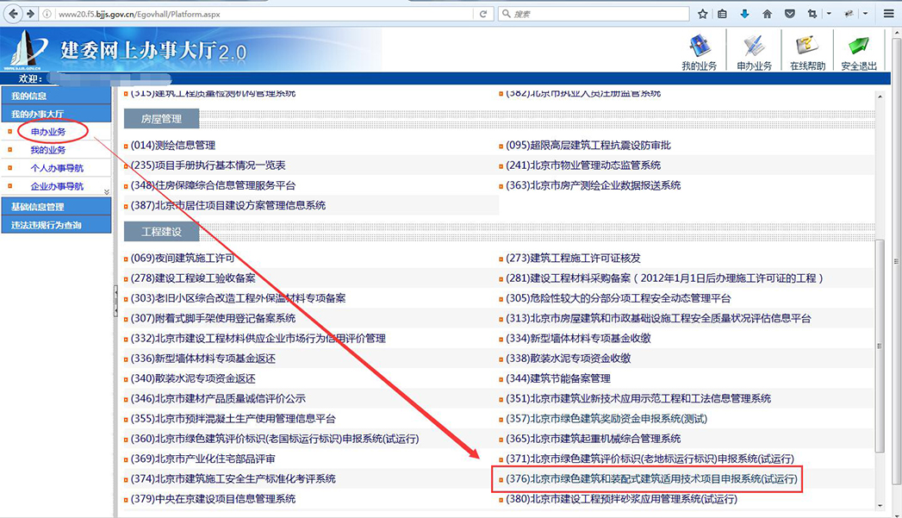The width and height of the screenshot is (902, 518).
Task: Open (336)新型墙体材料专项基金返还
Action: click(203, 359)
